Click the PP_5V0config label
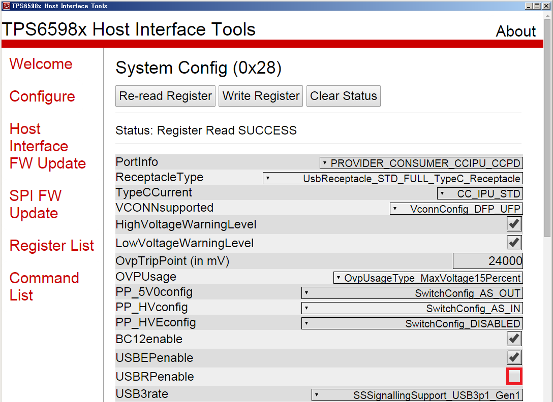The image size is (553, 402). click(154, 292)
